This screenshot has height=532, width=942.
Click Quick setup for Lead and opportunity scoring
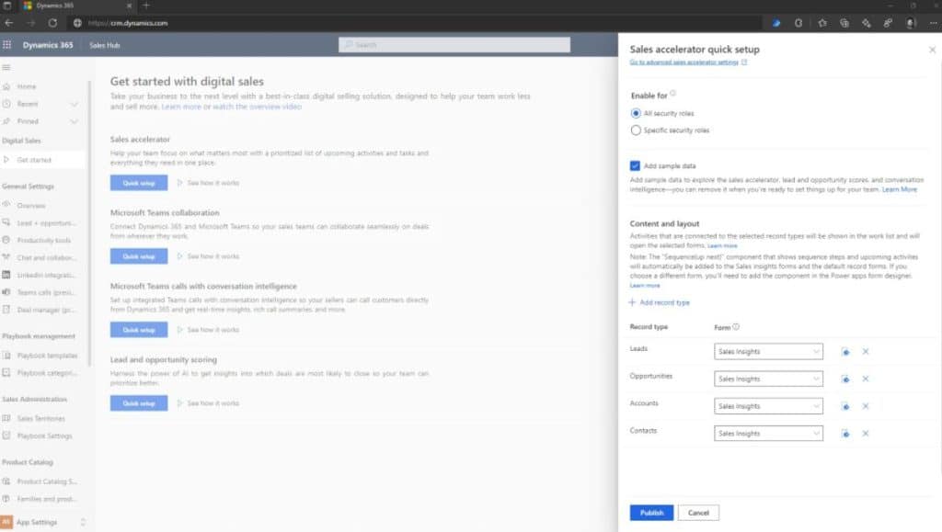[x=139, y=403]
